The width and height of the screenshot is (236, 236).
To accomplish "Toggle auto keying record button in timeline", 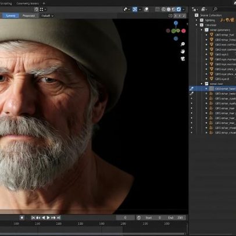I will [x=22, y=217].
